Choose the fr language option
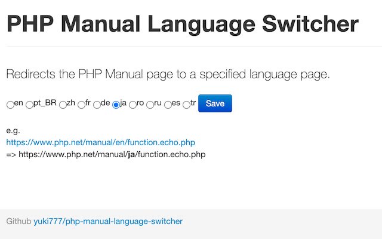Image resolution: width=382 pixels, height=239 pixels. 81,105
